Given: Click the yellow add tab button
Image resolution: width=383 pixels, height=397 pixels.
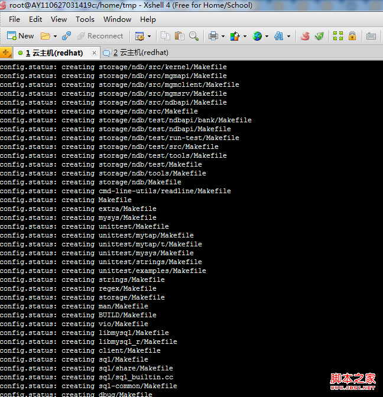Looking at the screenshot, I should tap(6, 52).
